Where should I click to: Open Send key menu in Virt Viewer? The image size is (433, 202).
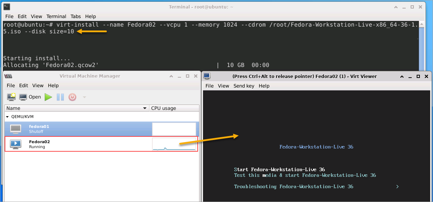pos(244,86)
